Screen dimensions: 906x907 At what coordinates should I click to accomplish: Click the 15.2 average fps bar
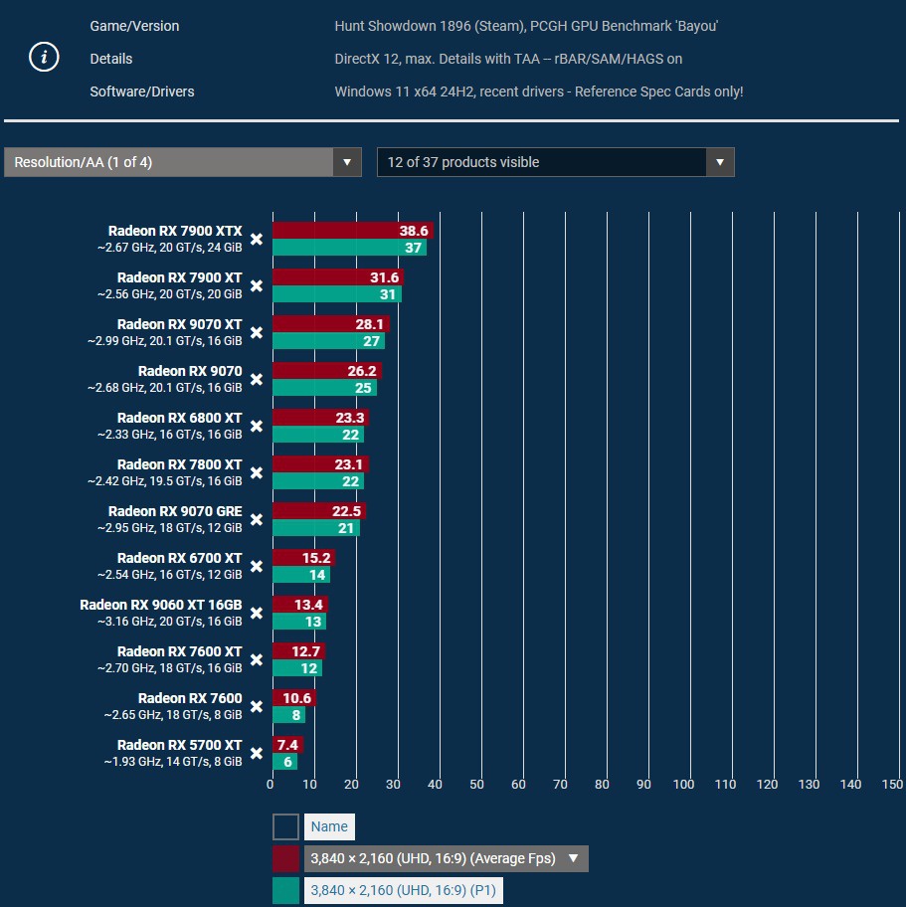click(x=303, y=558)
